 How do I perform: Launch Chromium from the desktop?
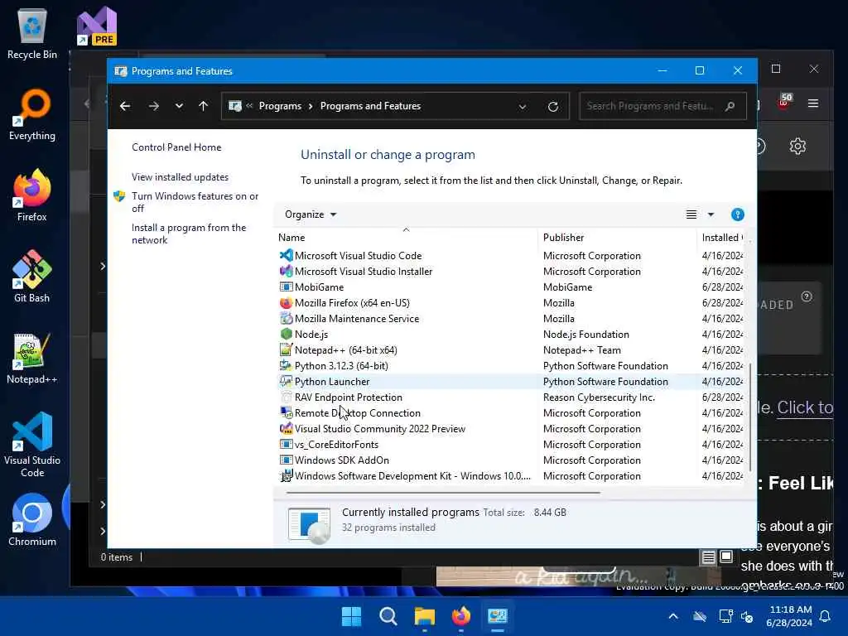pyautogui.click(x=32, y=520)
